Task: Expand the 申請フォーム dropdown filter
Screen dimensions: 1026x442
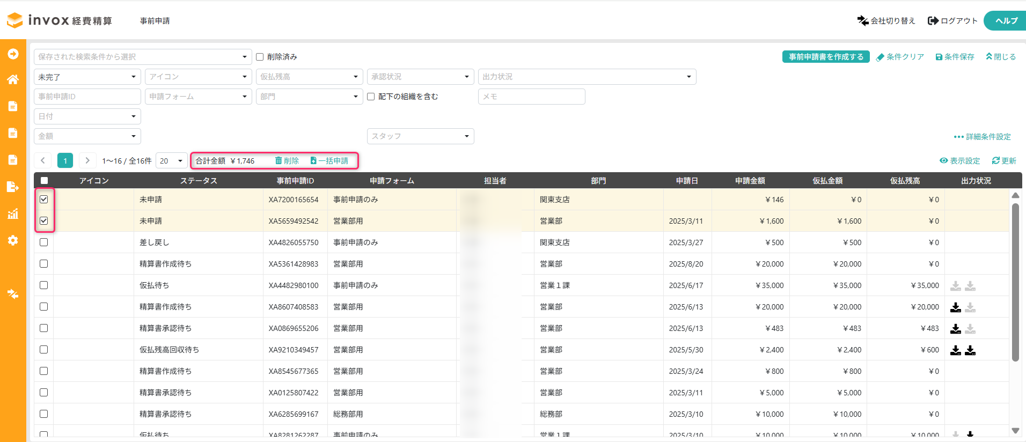Action: (x=198, y=97)
